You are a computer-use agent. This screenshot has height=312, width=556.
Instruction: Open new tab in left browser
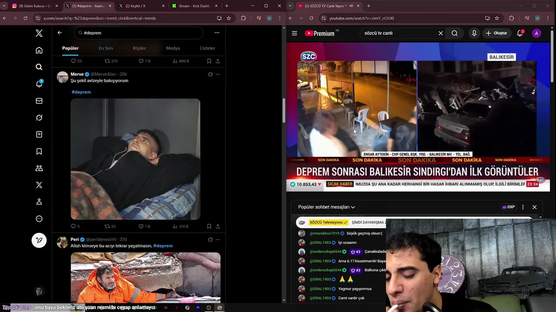tap(226, 6)
